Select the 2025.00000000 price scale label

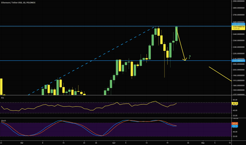click(x=239, y=70)
